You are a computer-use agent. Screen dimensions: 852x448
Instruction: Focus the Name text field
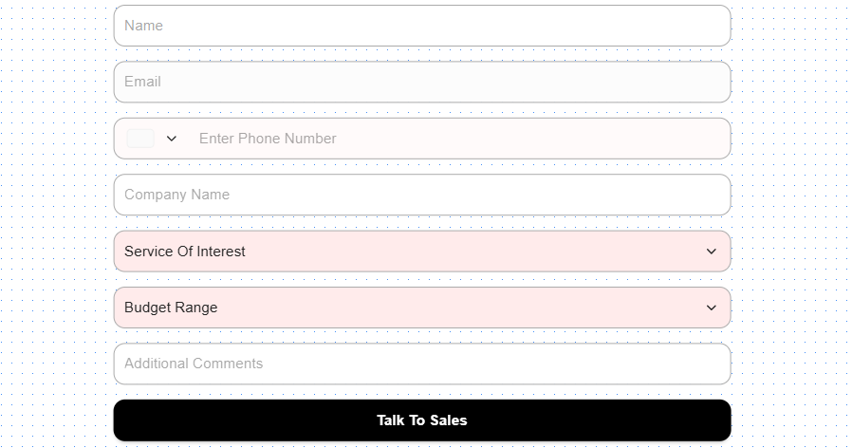tap(421, 26)
